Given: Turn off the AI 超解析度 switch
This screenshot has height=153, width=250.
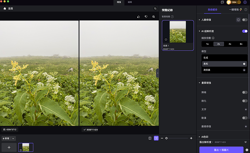Looking at the screenshot, I should (x=245, y=31).
